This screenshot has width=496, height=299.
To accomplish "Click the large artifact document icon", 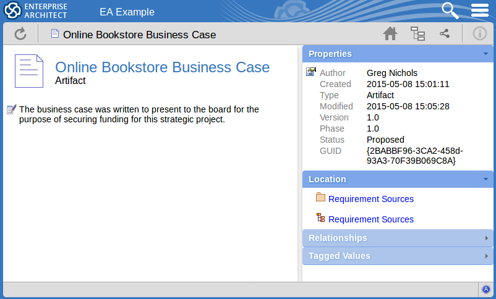I will pos(29,70).
